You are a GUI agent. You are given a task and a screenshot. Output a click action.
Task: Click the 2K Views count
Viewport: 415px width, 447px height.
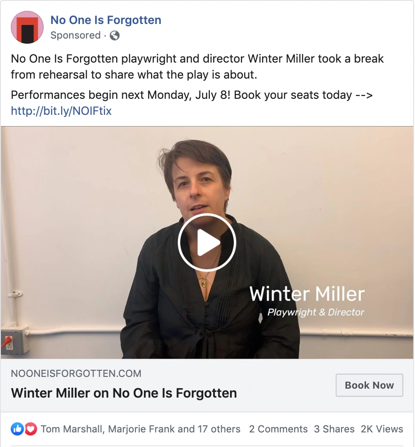[x=382, y=429]
